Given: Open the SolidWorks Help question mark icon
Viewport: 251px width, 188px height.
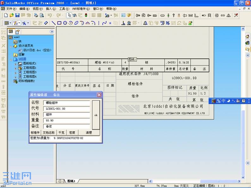Looking at the screenshot, I should tap(129, 15).
